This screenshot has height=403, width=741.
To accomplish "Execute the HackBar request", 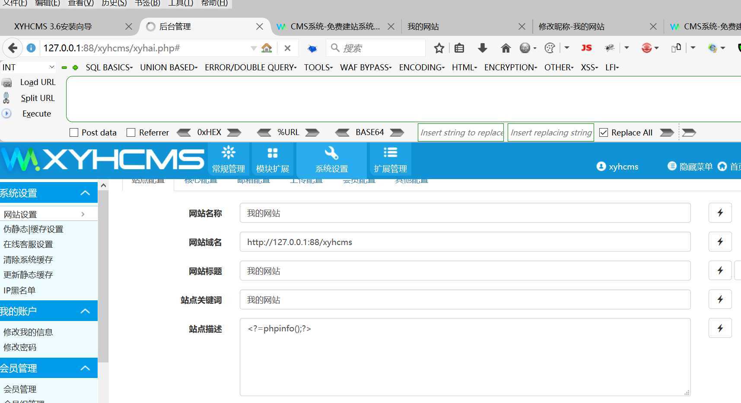I will tap(37, 113).
